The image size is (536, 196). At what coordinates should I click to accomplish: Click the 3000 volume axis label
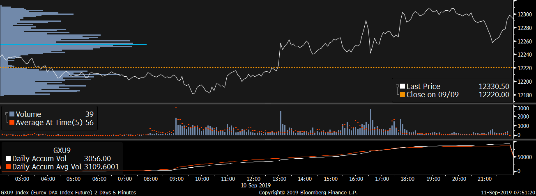coord(523,108)
